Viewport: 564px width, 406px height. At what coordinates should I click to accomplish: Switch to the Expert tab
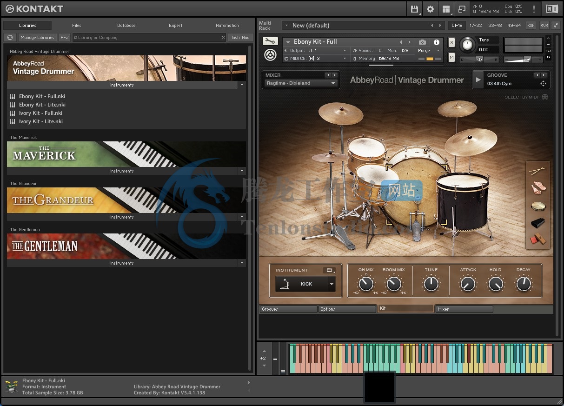tap(176, 26)
